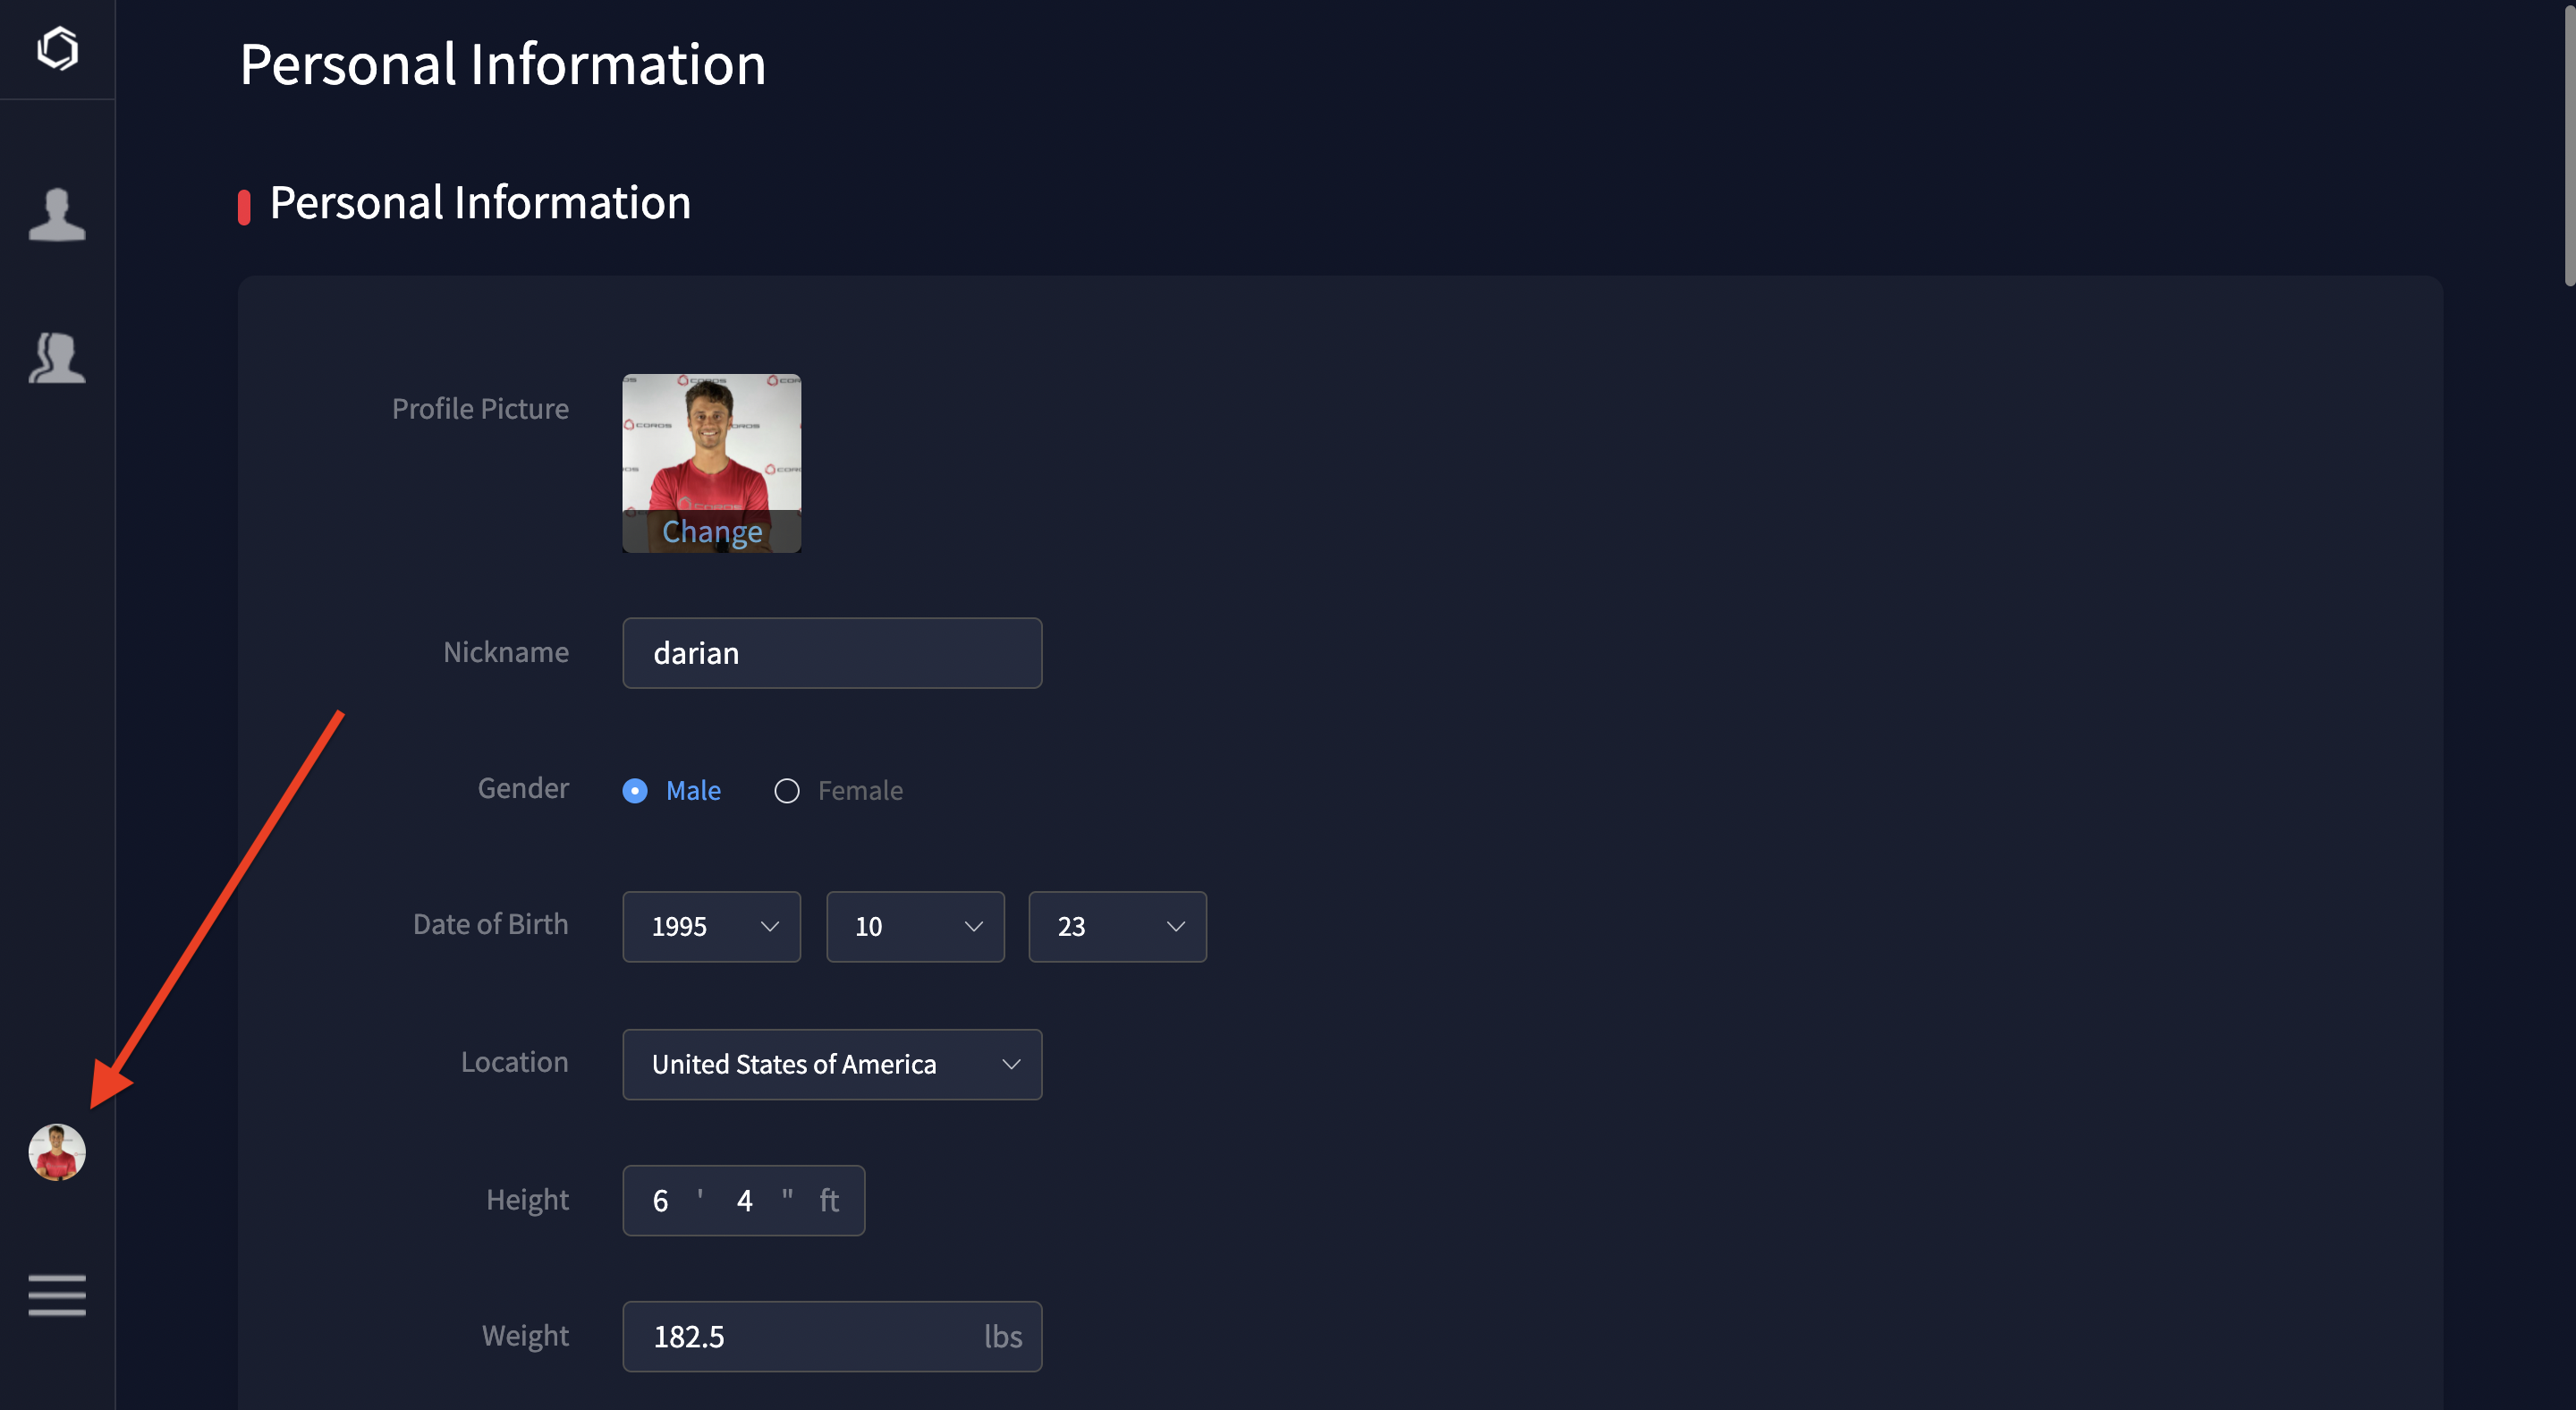Select the Female gender radio button
This screenshot has height=1410, width=2576.
point(787,791)
